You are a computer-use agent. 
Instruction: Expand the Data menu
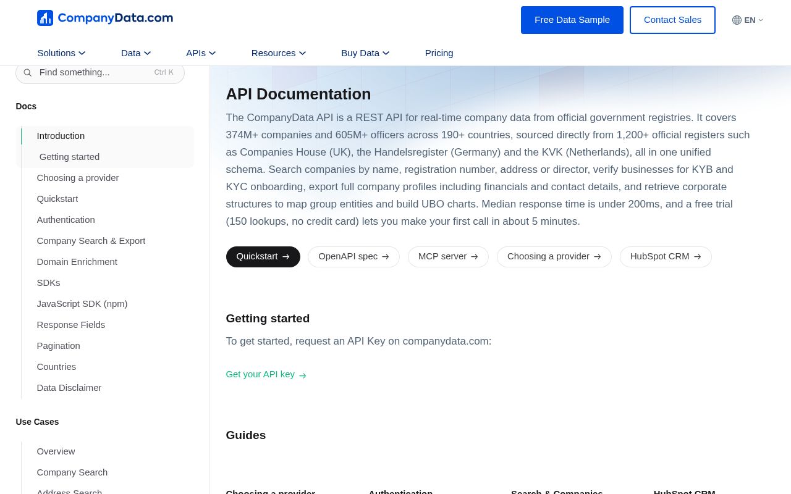136,53
